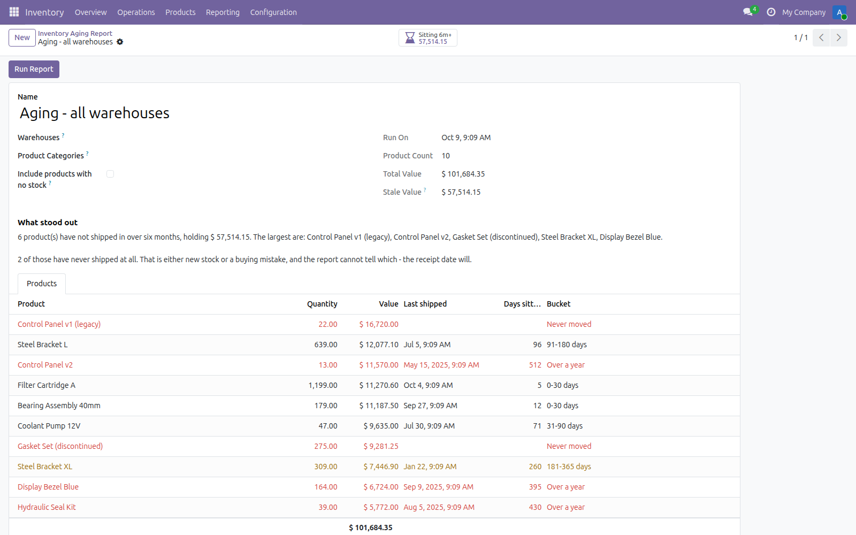Switch company via My Company
This screenshot has width=856, height=535.
click(x=804, y=12)
